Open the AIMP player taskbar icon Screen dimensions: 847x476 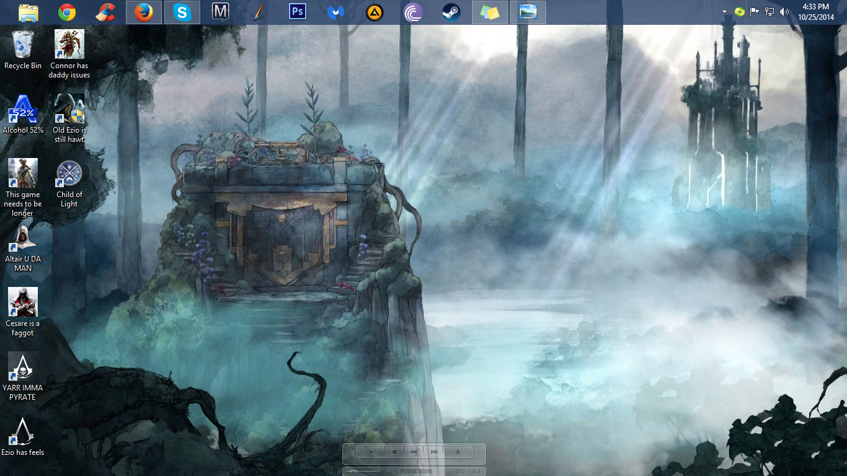pos(375,12)
